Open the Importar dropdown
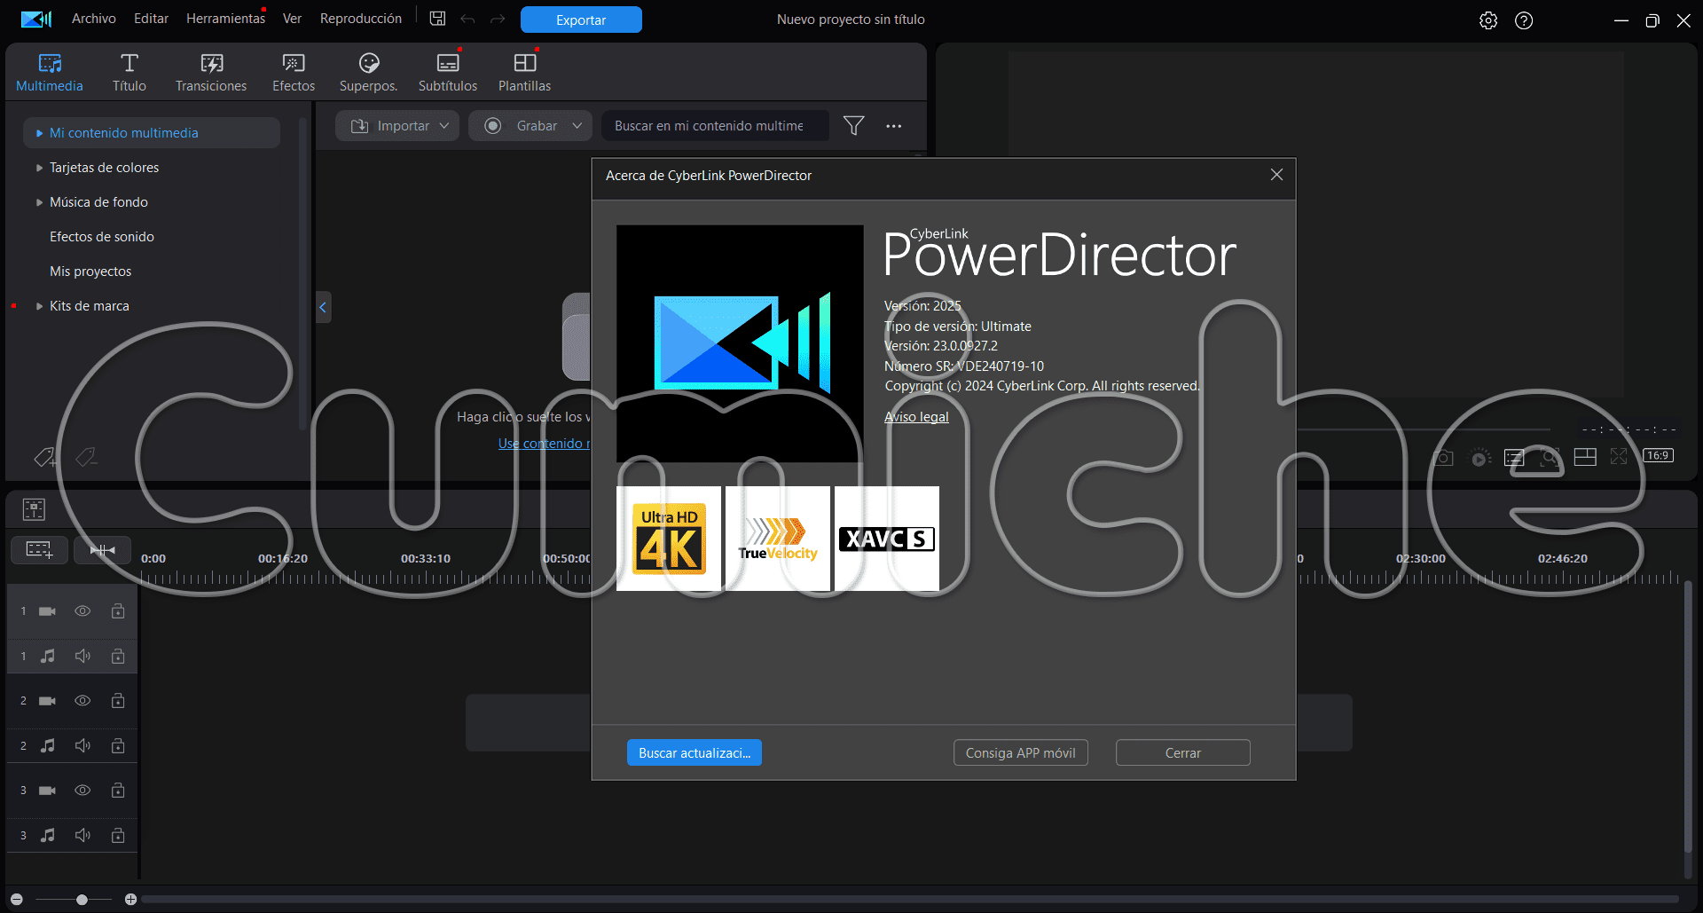This screenshot has width=1703, height=913. (397, 126)
